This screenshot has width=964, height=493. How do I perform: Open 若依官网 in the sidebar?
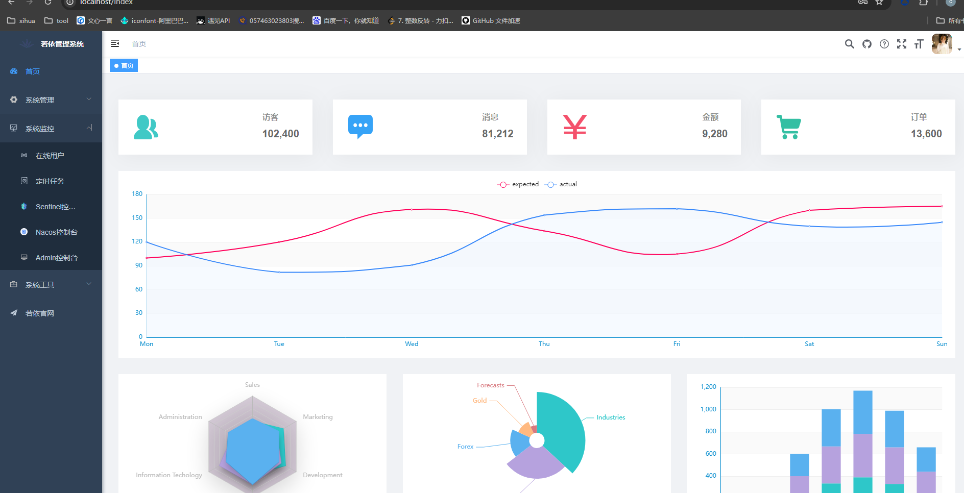click(51, 313)
